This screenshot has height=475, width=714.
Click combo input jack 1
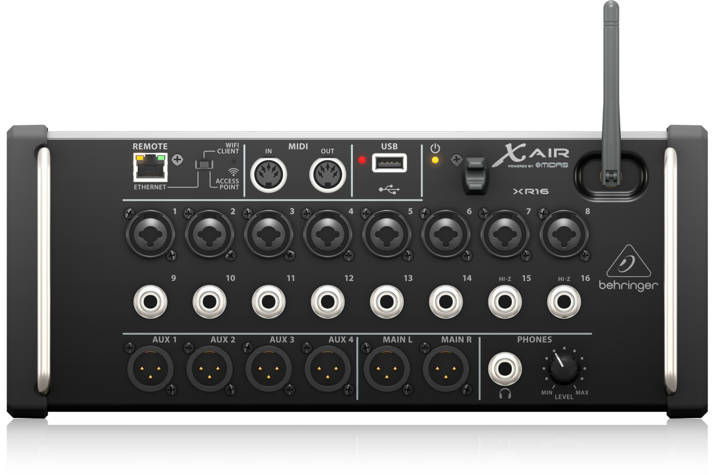coord(150,233)
